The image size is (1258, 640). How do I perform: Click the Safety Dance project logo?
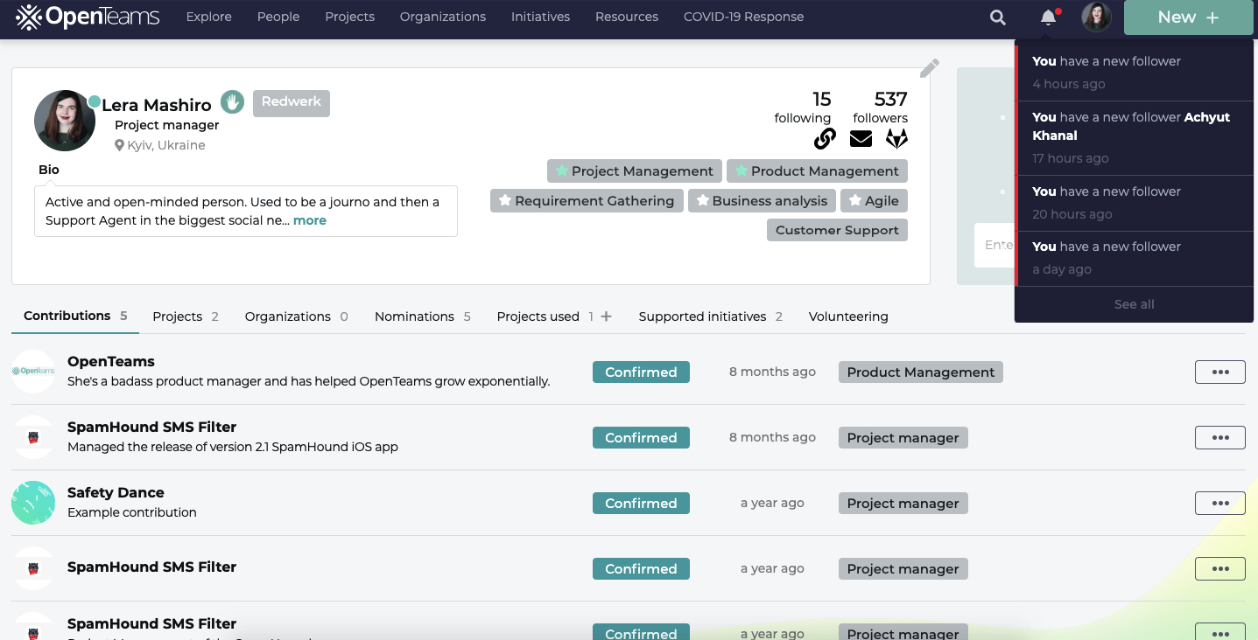tap(33, 503)
